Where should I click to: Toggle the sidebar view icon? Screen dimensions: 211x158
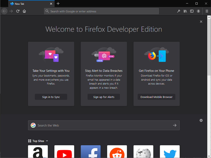point(192,11)
